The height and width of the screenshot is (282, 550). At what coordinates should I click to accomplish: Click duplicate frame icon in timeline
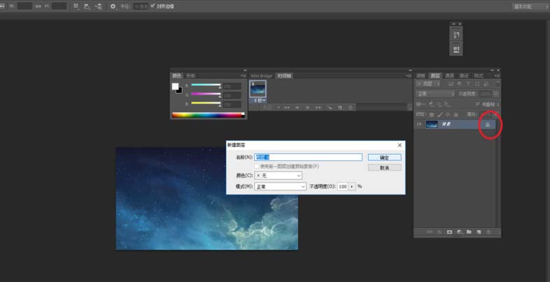[x=339, y=108]
